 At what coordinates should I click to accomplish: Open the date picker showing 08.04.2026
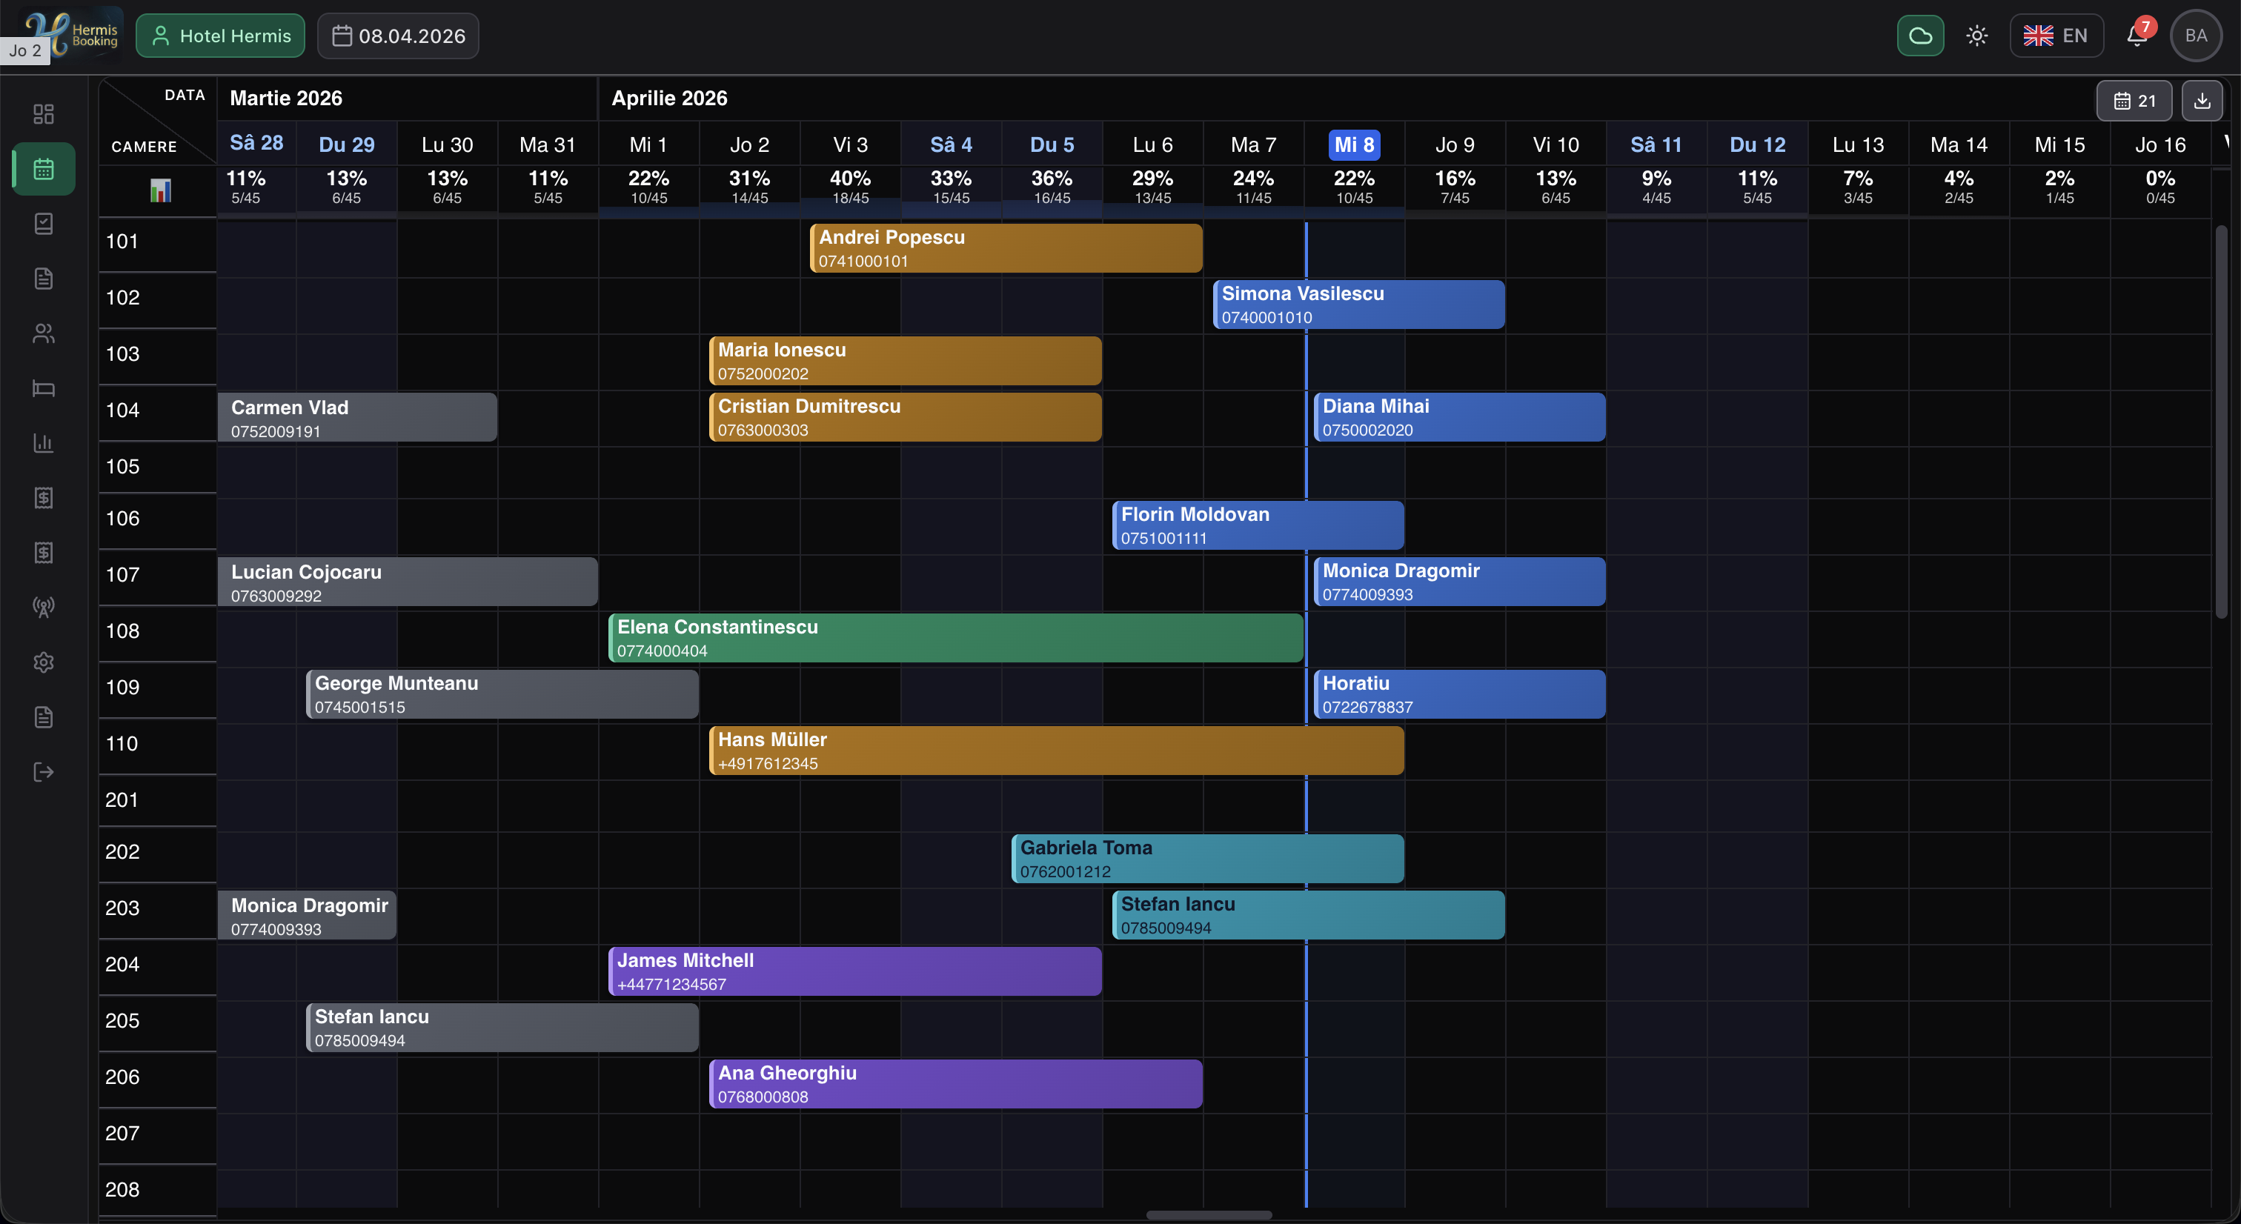pyautogui.click(x=397, y=36)
